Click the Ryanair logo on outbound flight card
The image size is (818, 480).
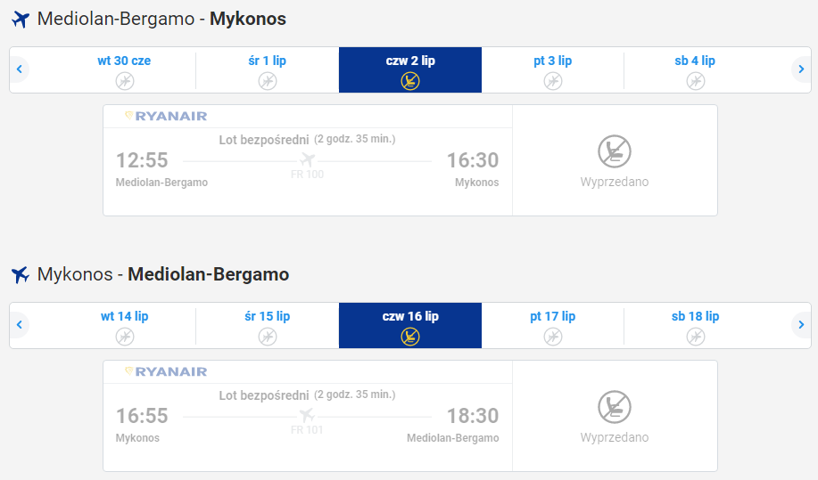coord(166,116)
